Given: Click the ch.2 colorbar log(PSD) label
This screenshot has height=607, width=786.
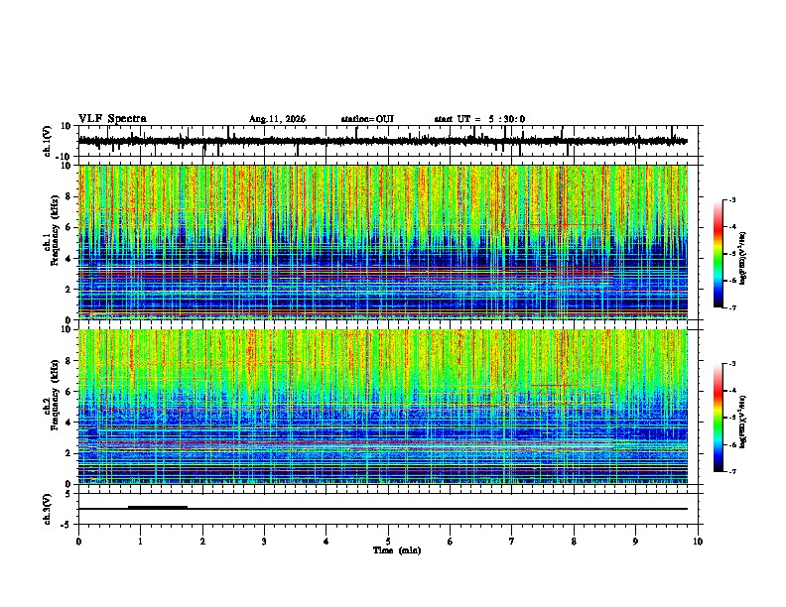Looking at the screenshot, I should point(743,423).
